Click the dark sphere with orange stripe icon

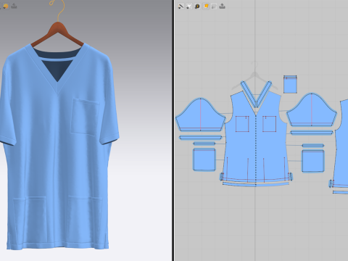[197, 7]
